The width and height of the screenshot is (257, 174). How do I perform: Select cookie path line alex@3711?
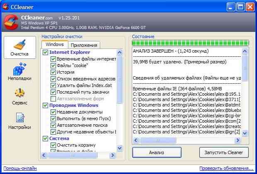click(187, 99)
